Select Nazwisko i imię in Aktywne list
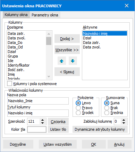135x152 pixels. [105, 33]
